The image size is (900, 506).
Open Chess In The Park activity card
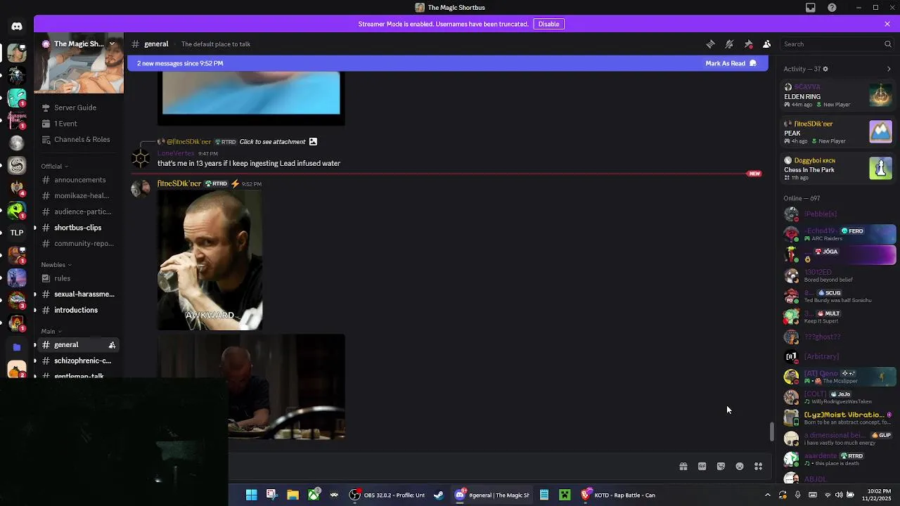click(x=838, y=169)
